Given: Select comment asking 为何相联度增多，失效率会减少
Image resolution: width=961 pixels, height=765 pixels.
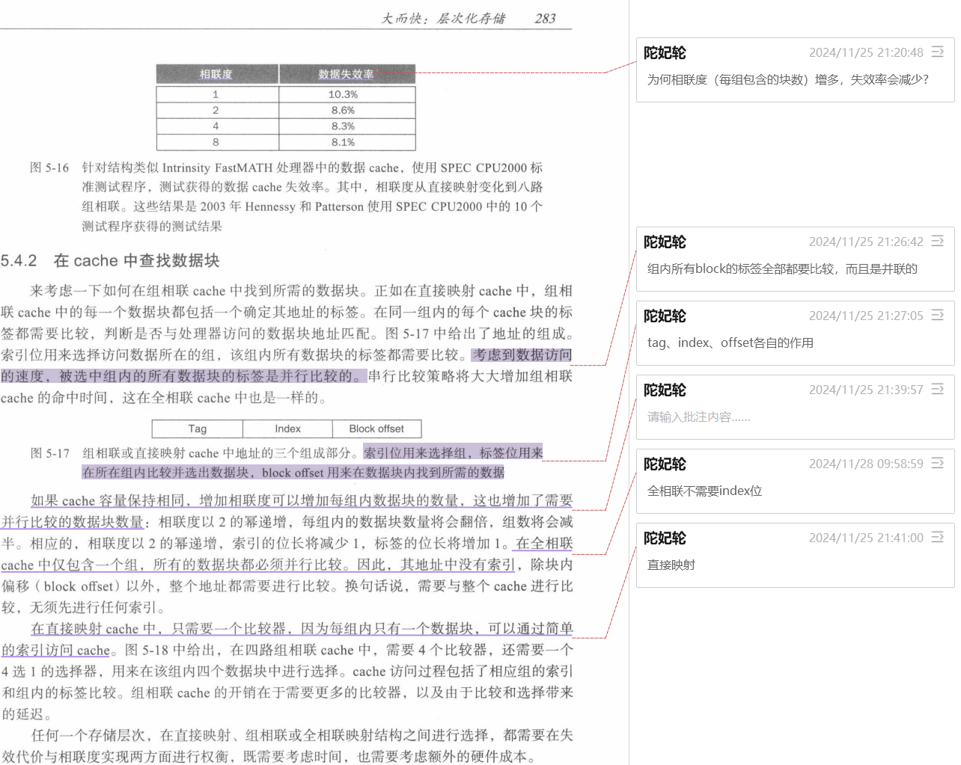Looking at the screenshot, I should (x=787, y=80).
